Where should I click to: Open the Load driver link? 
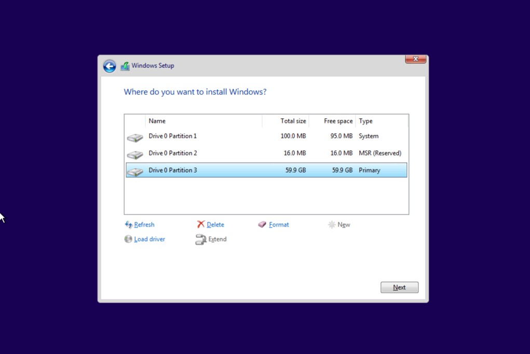coord(150,239)
